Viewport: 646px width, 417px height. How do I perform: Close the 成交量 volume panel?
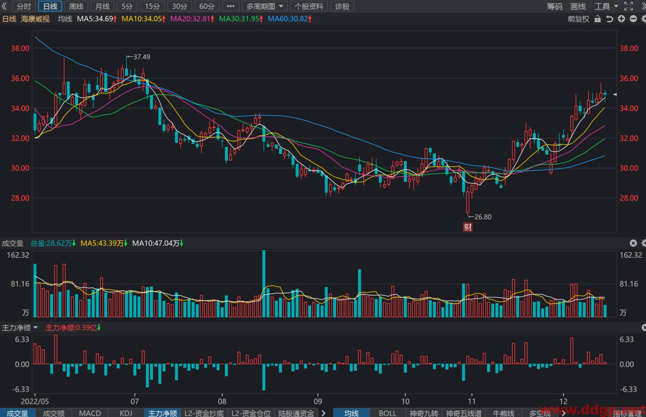pos(633,243)
